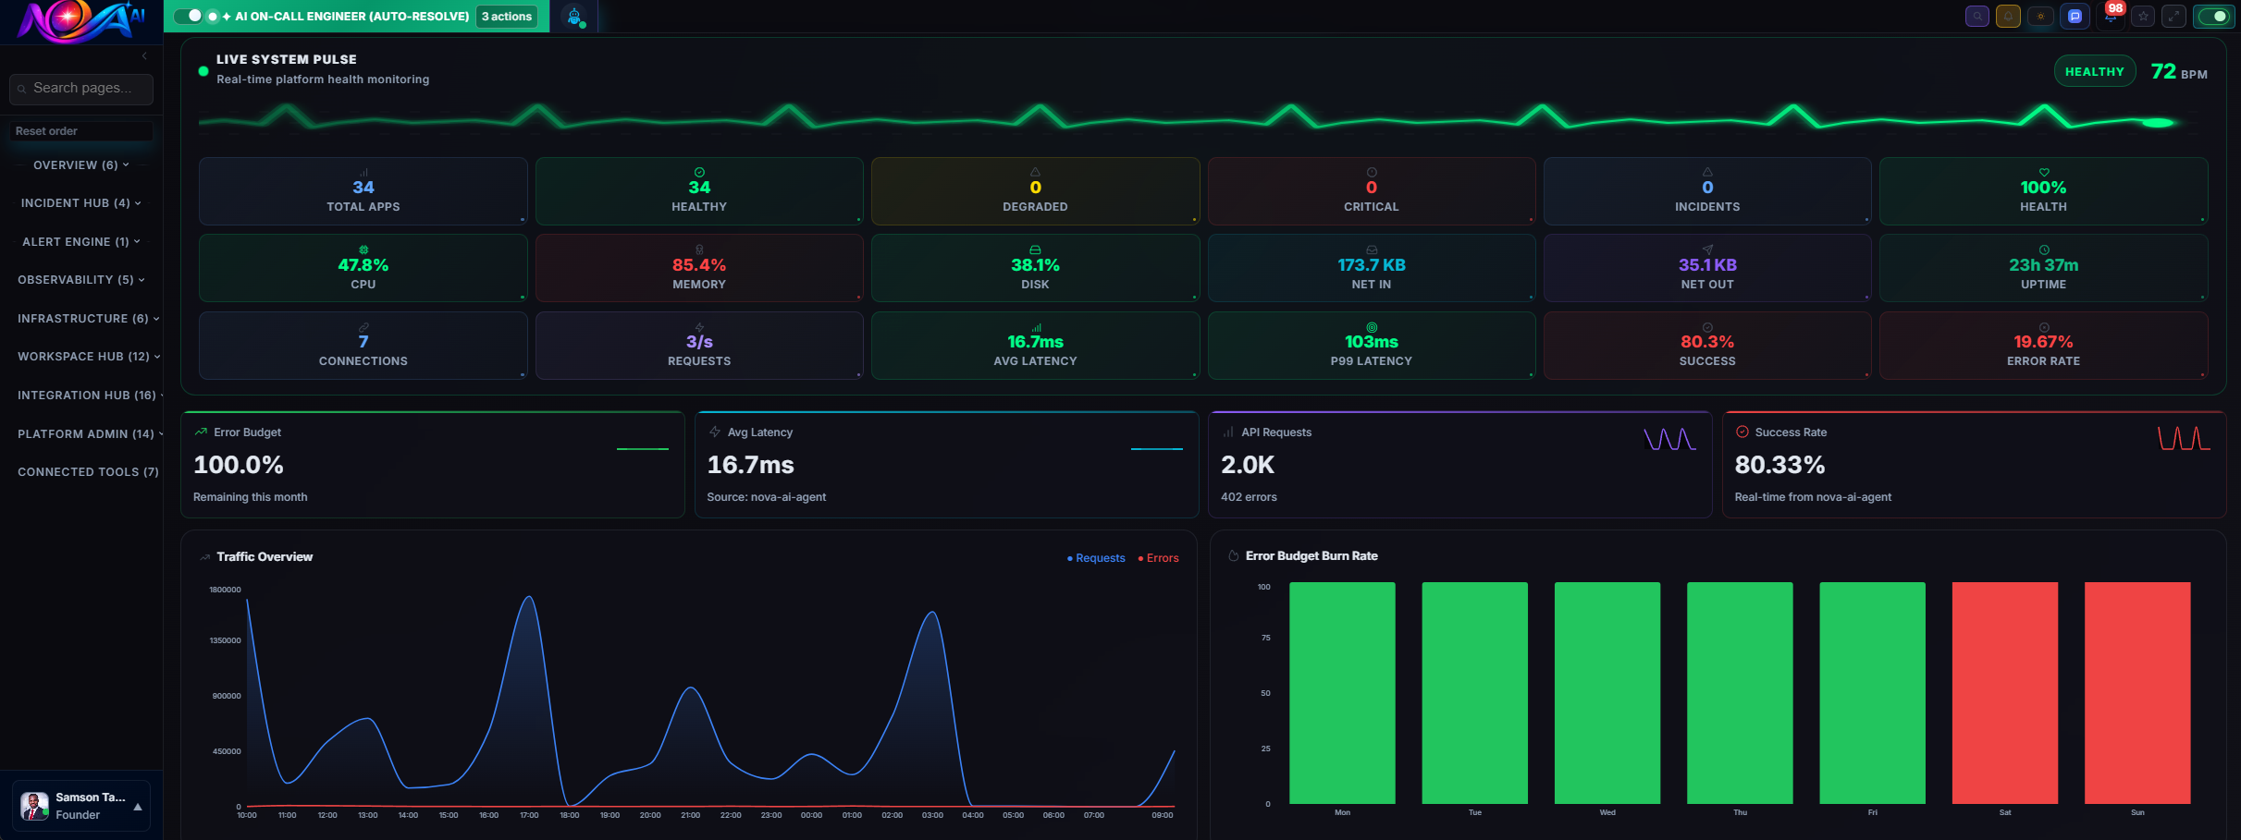Click the NOVA AI logo
The image size is (2241, 840).
79,20
